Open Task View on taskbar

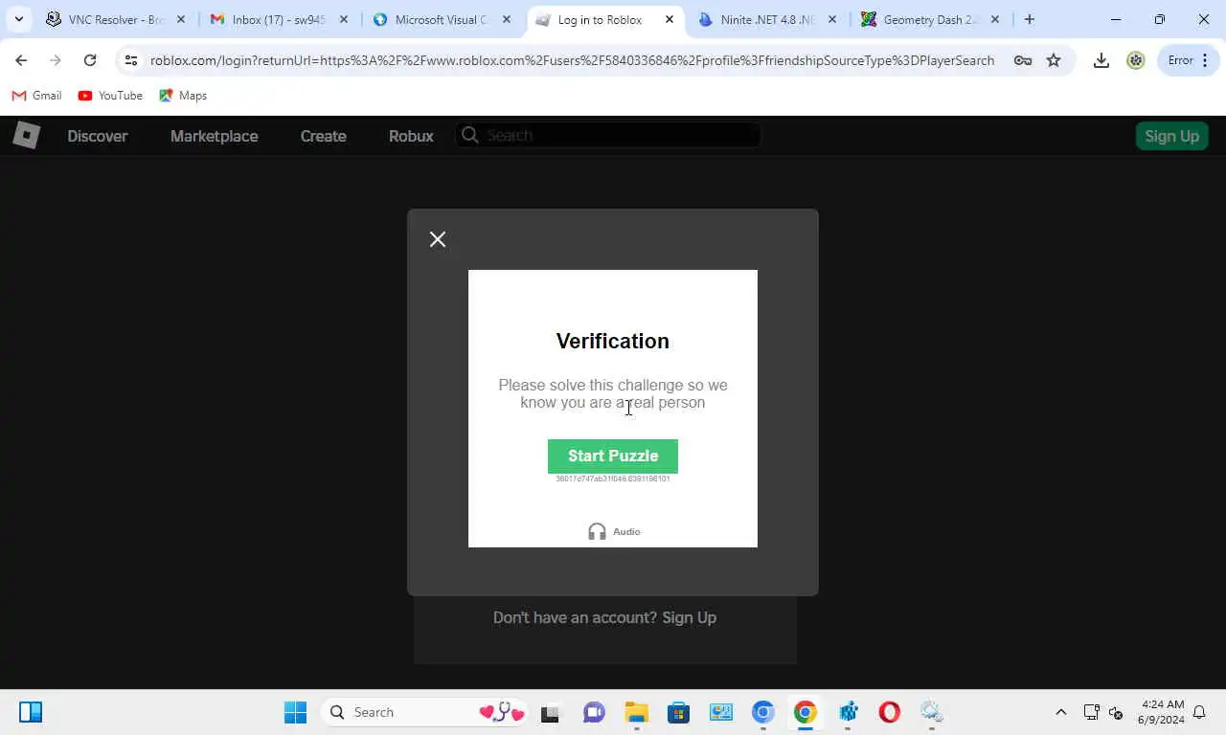tap(550, 712)
